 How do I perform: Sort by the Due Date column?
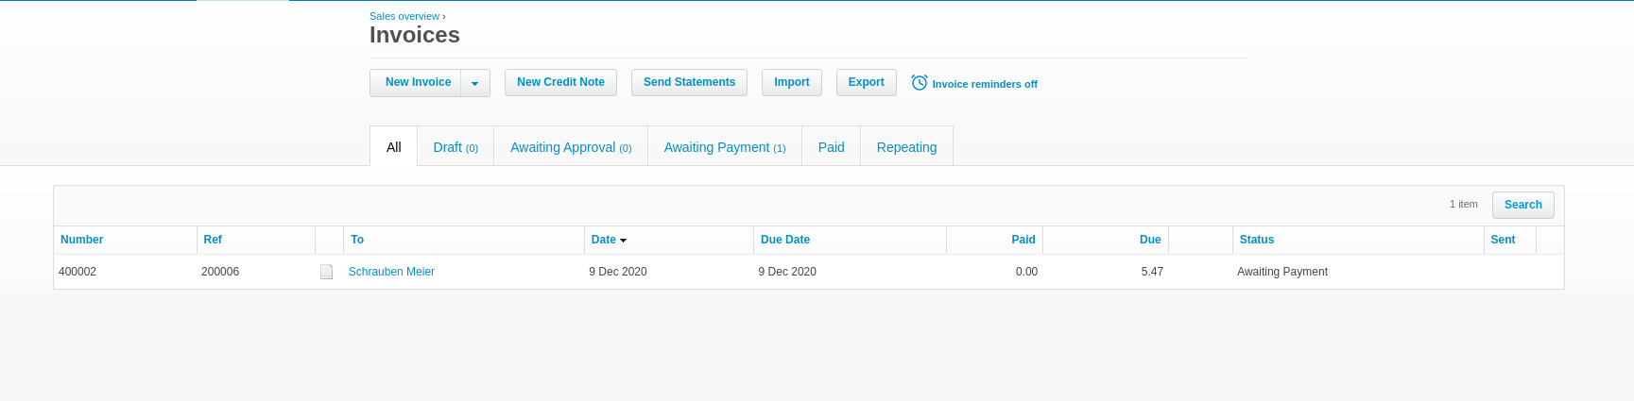tap(784, 240)
